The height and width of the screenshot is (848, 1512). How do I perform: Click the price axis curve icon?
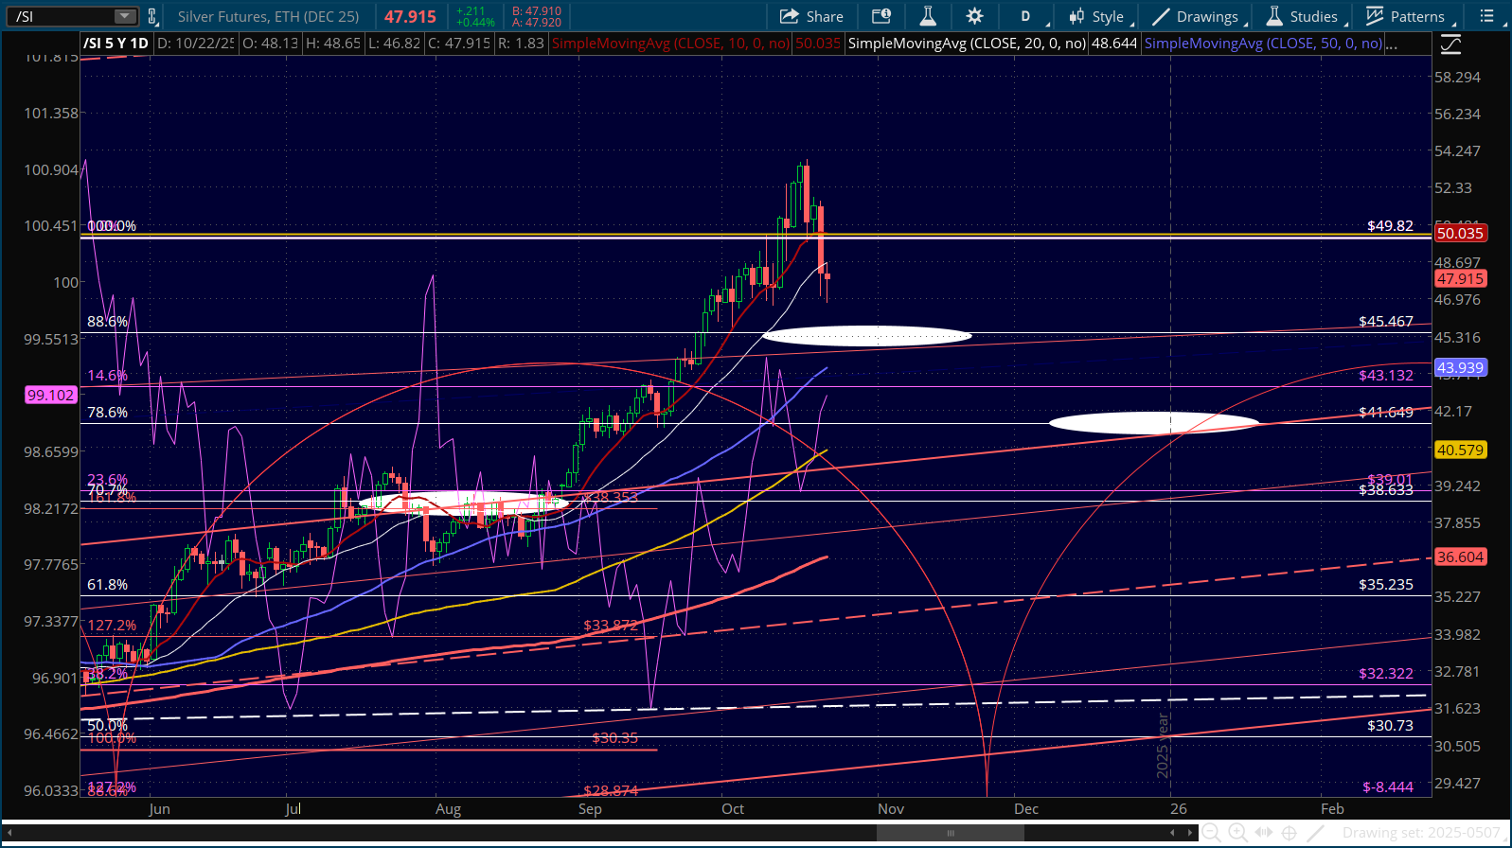(x=1450, y=44)
